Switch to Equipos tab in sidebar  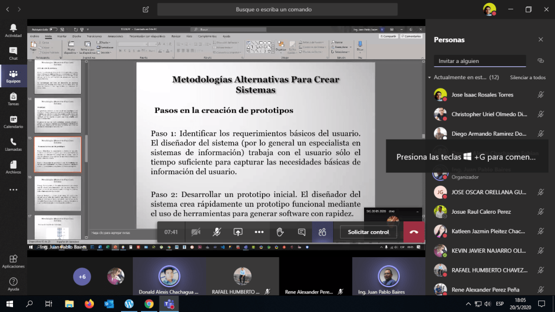coord(13,76)
